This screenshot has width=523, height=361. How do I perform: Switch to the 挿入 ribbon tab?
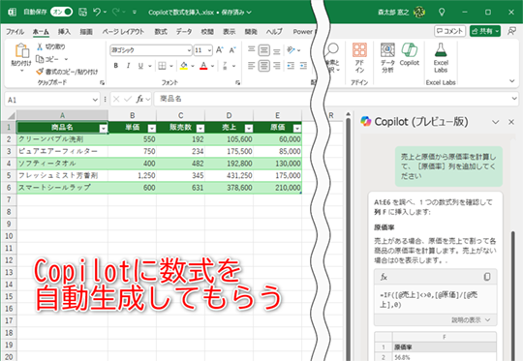pyautogui.click(x=64, y=32)
